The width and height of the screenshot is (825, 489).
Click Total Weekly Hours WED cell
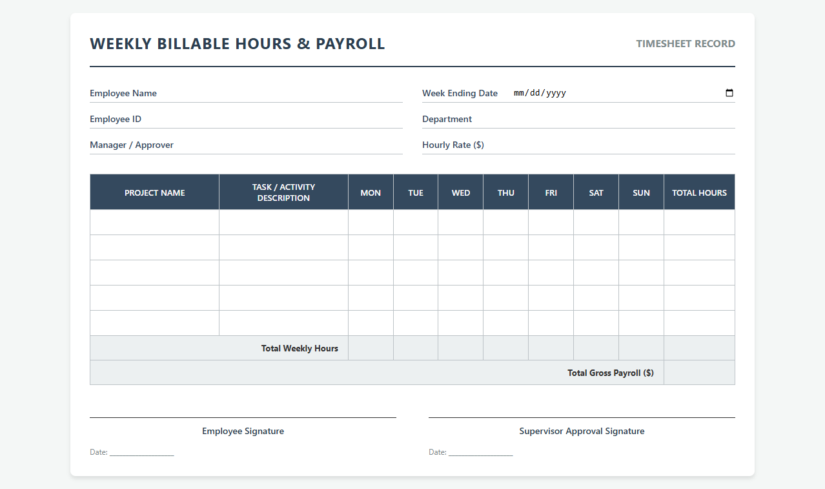coord(461,348)
